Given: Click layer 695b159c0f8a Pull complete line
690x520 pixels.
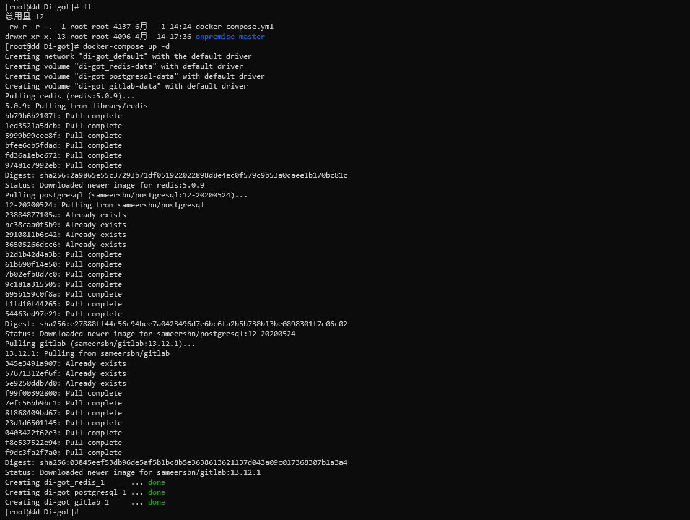Looking at the screenshot, I should click(x=63, y=294).
